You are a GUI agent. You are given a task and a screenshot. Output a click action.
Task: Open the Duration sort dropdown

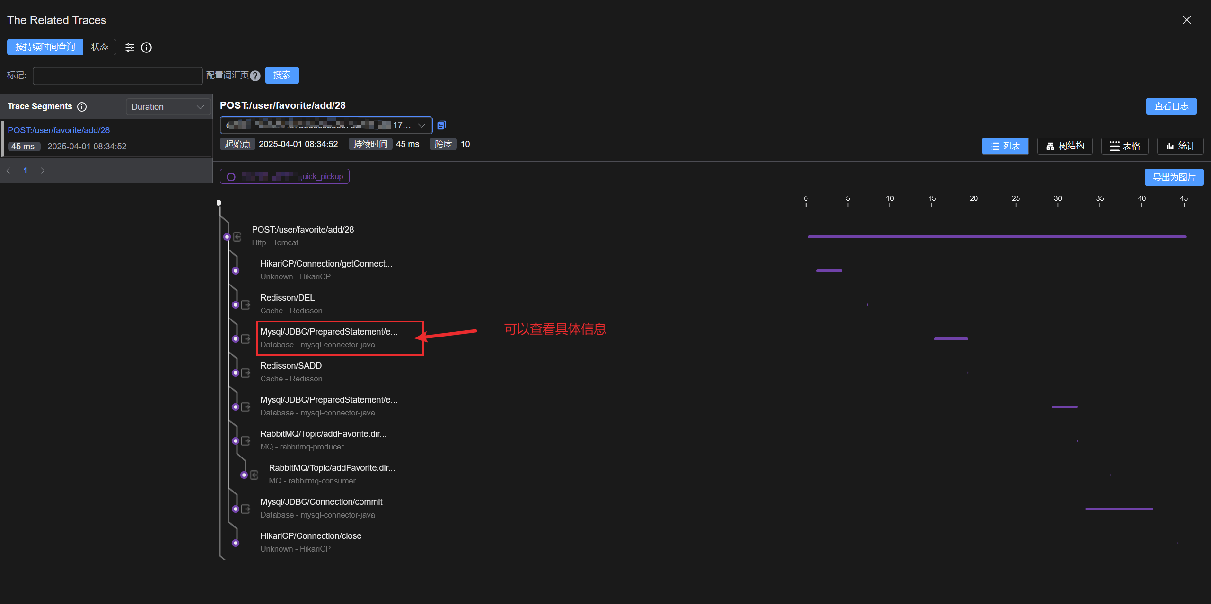click(x=168, y=107)
